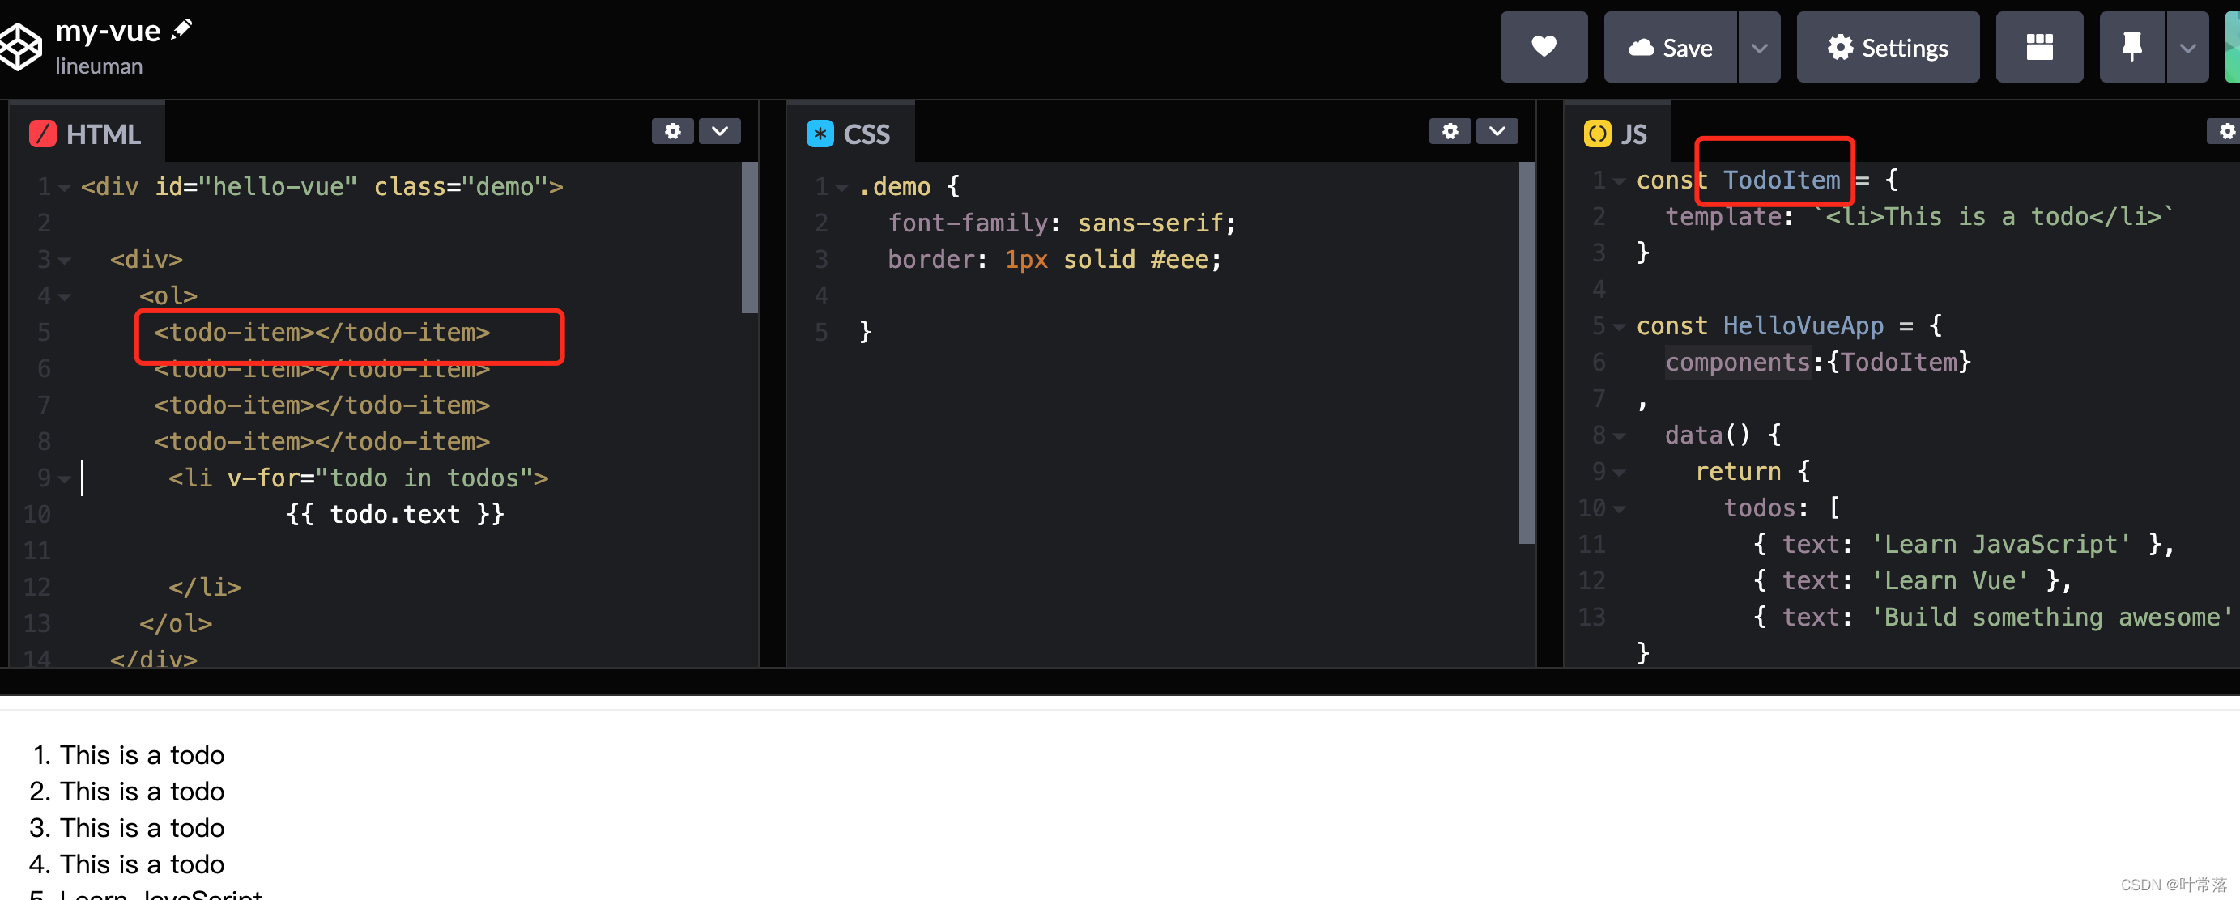2240x900 pixels.
Task: Click the font-family: sans-serif line
Action: [x=1062, y=223]
